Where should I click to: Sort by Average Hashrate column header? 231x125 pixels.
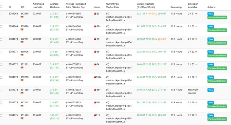[x=55, y=5]
